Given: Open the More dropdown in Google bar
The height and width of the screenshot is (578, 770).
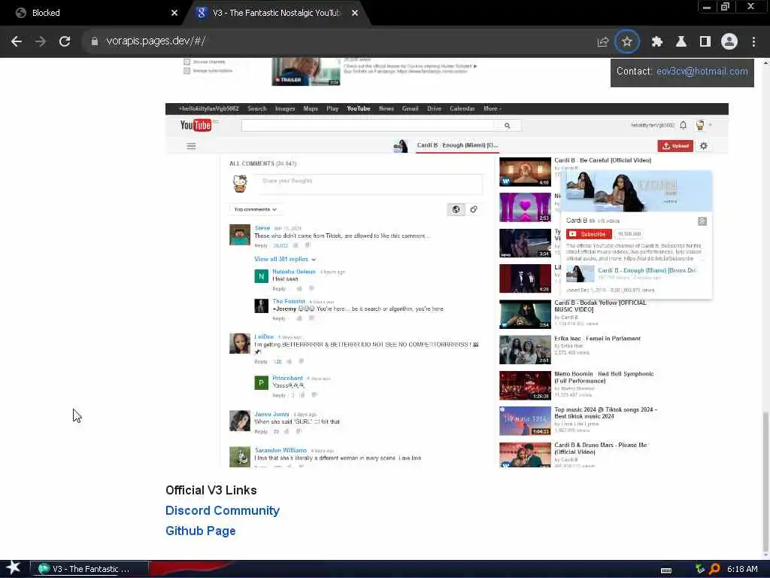Looking at the screenshot, I should point(492,108).
